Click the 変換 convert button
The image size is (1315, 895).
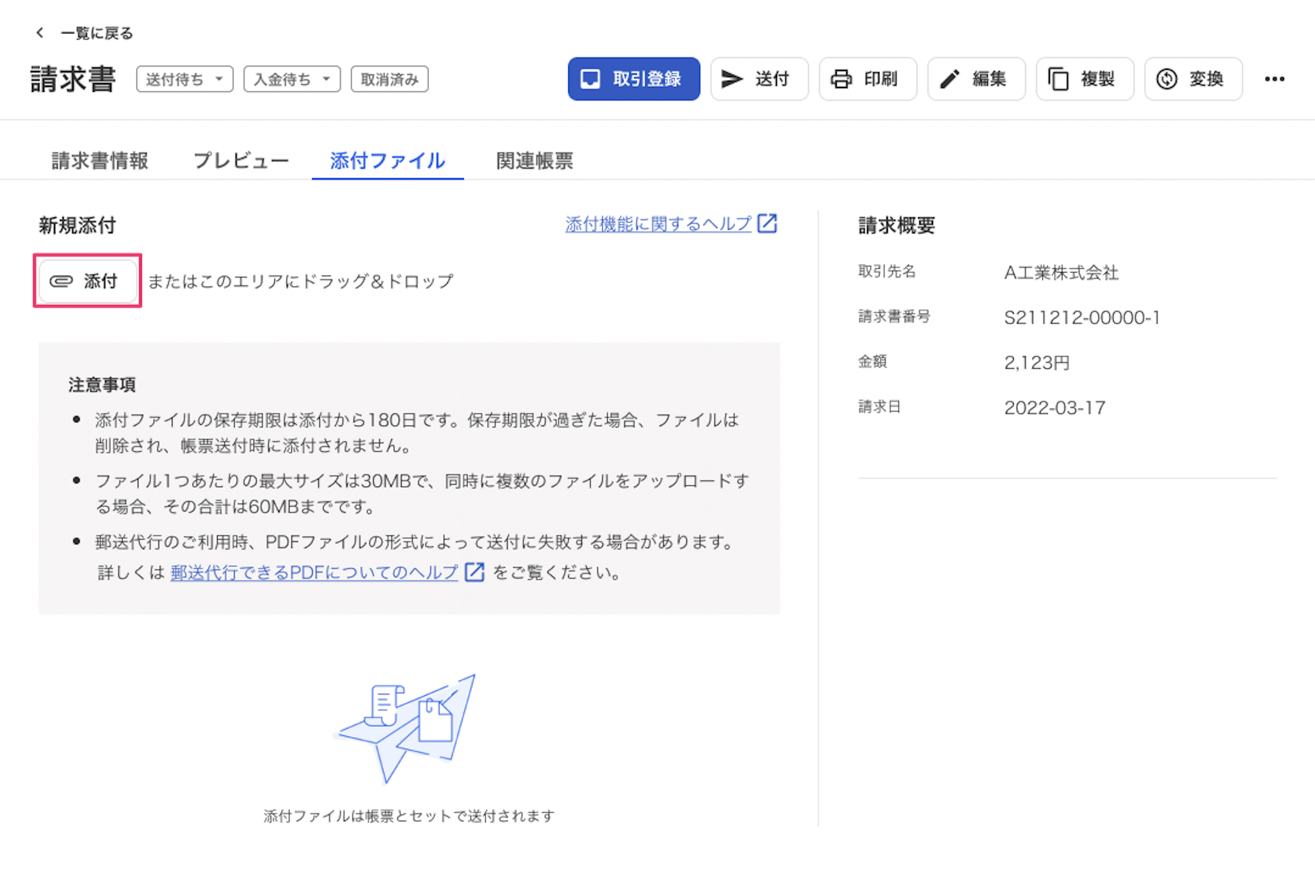1193,79
